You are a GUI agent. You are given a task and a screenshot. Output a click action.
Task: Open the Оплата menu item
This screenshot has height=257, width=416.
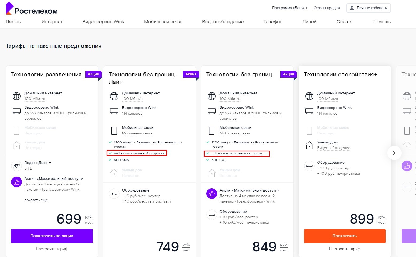point(344,22)
